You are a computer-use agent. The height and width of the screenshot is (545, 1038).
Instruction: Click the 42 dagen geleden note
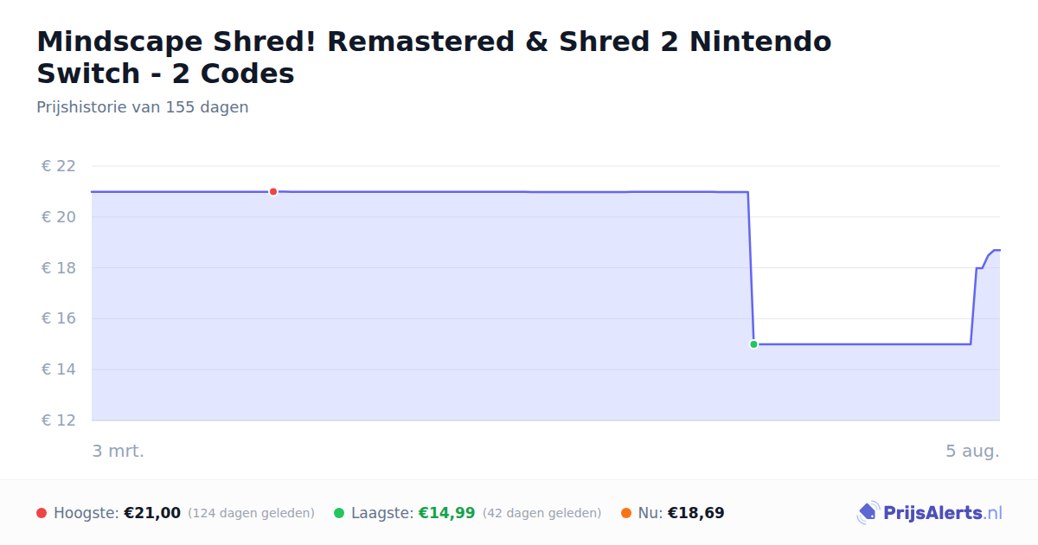(x=541, y=513)
